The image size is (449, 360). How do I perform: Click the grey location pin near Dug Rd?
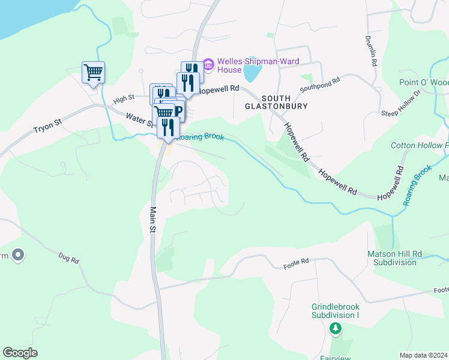pyautogui.click(x=19, y=254)
